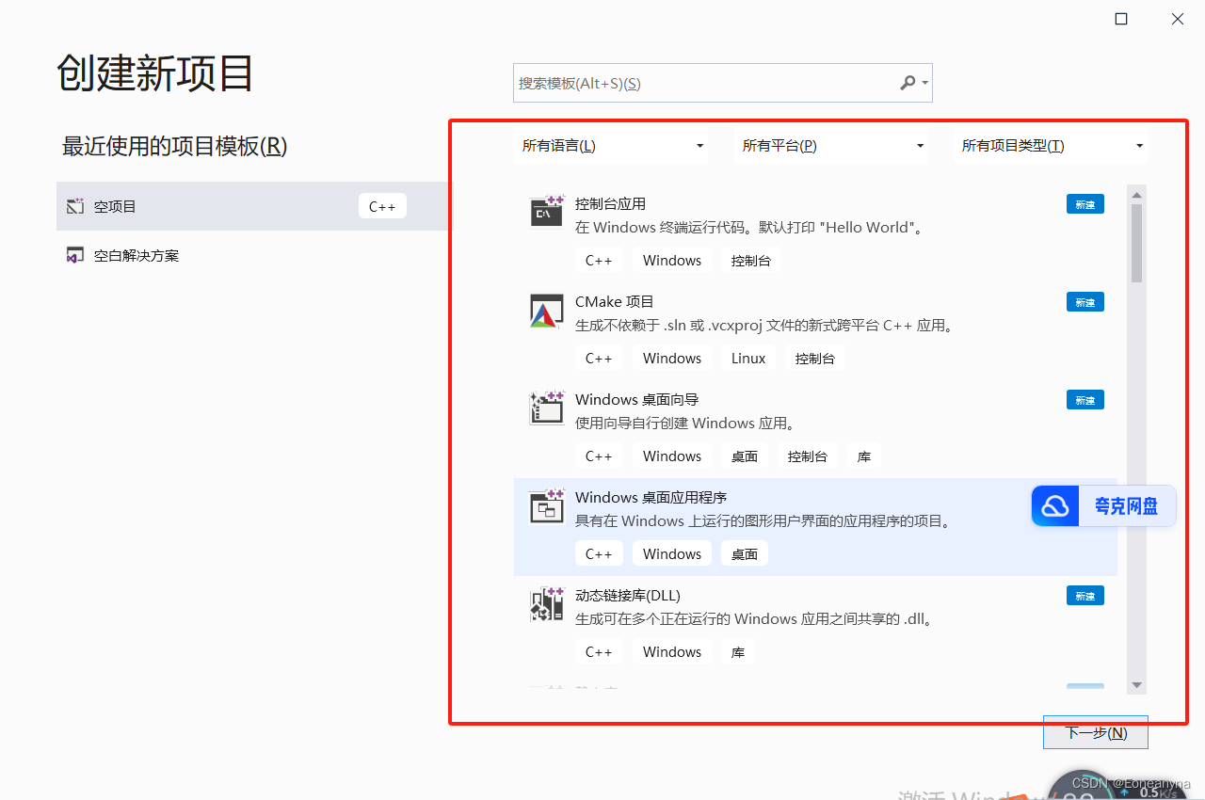Click the 夸克网盘 cloud icon
1205x800 pixels.
click(x=1055, y=506)
